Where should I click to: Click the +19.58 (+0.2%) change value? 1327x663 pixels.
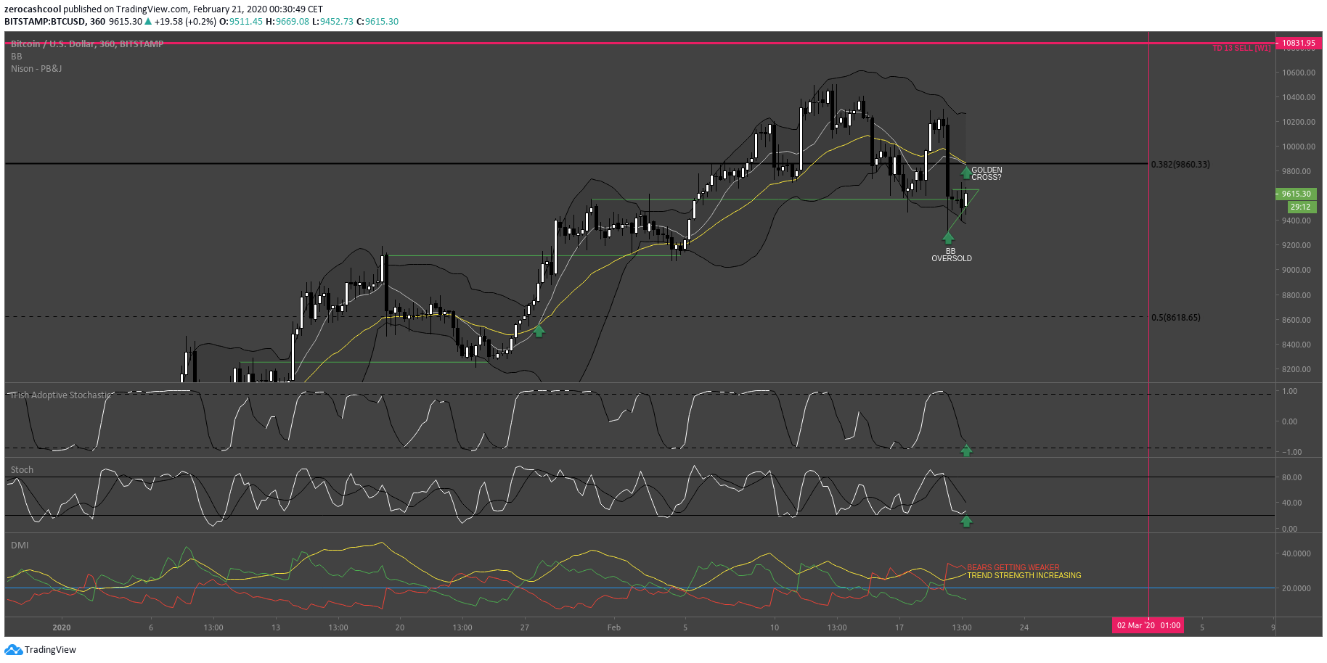pos(185,22)
